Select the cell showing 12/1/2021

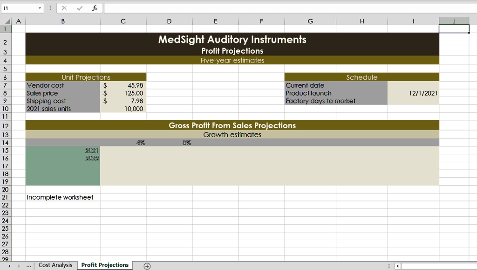tap(413, 93)
